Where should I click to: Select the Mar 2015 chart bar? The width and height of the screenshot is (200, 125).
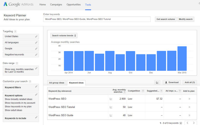point(182,58)
